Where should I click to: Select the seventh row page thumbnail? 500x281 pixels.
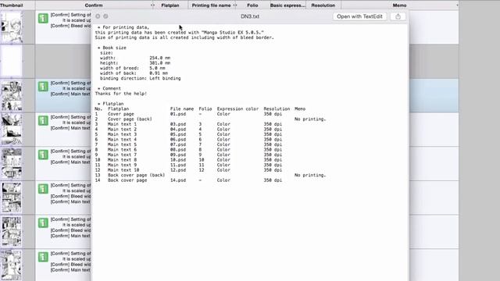[12, 232]
